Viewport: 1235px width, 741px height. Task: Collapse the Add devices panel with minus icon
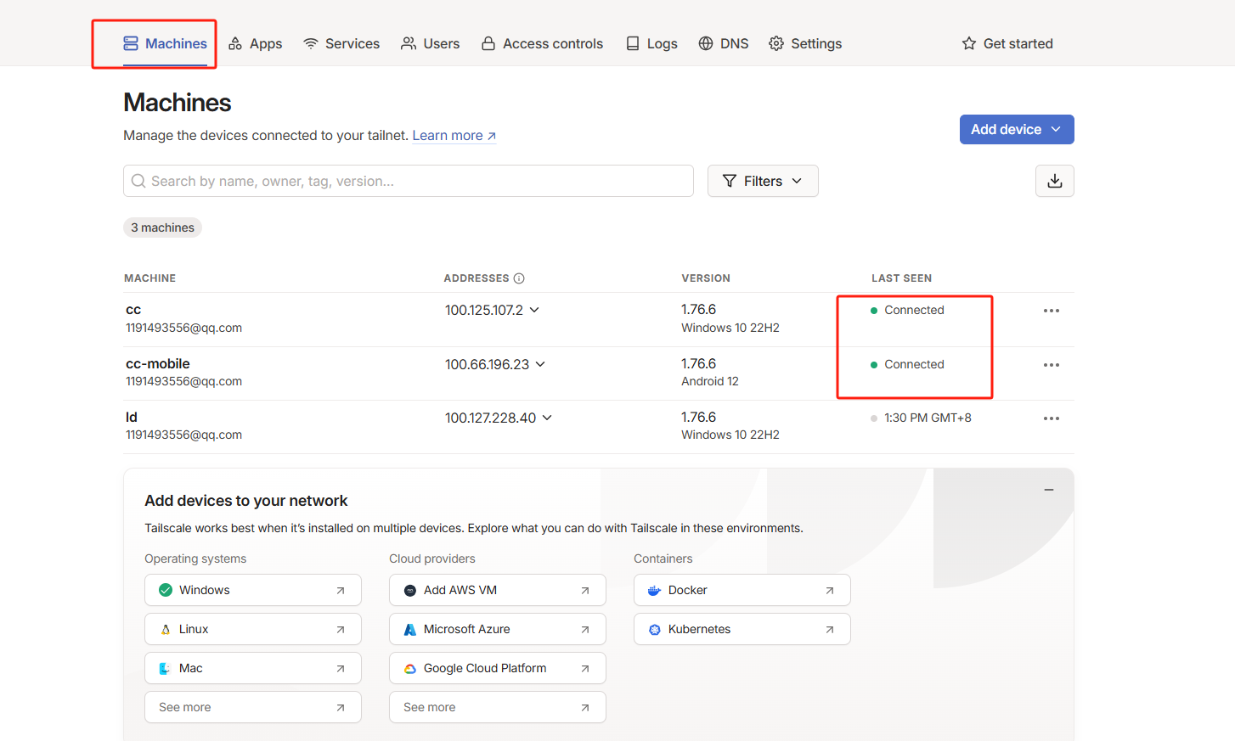coord(1048,490)
